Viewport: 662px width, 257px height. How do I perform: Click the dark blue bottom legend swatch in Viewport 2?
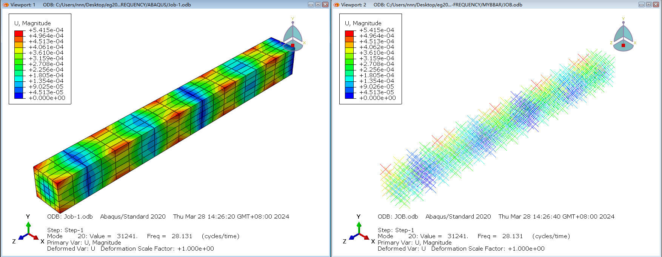349,95
